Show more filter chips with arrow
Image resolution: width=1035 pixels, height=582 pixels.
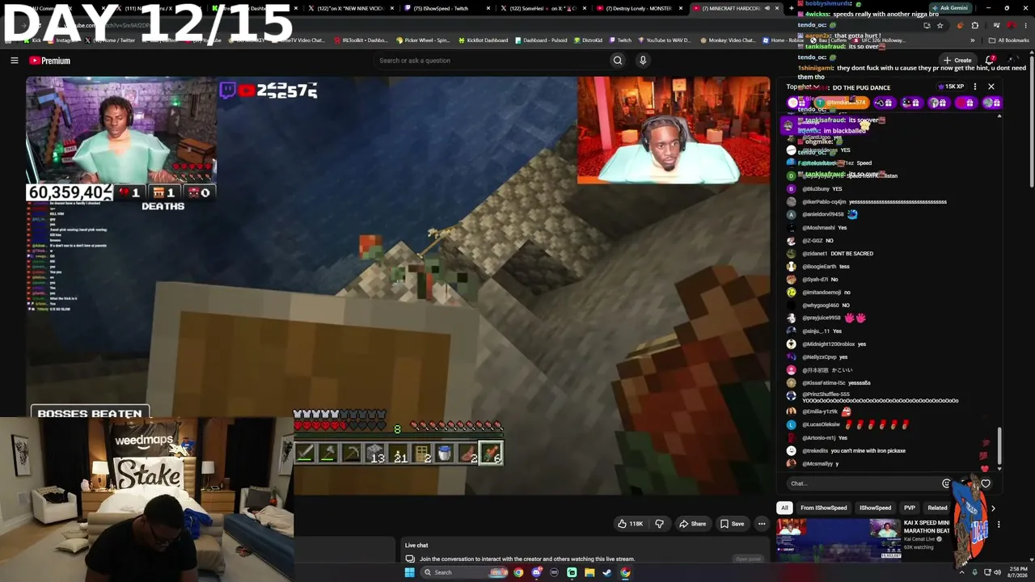pos(993,508)
